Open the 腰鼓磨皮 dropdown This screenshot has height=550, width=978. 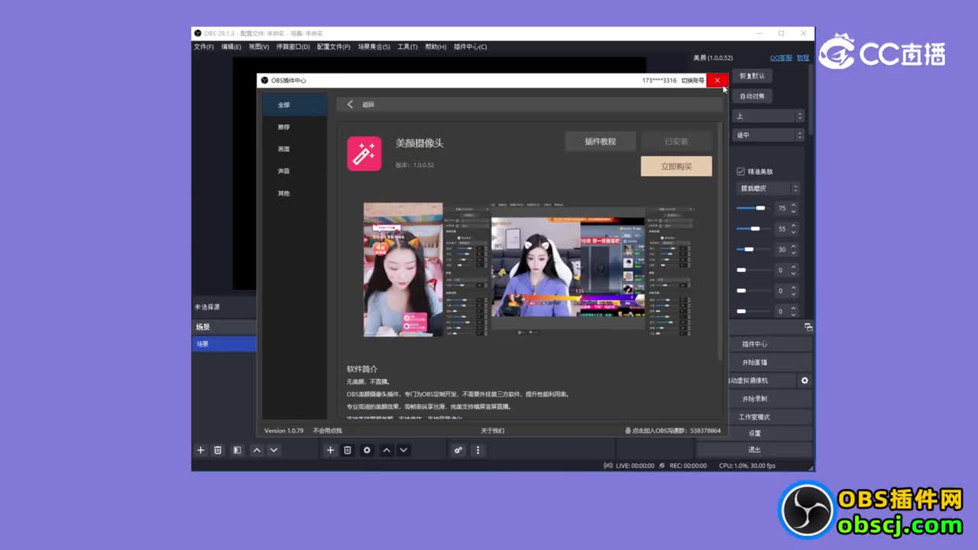coord(768,188)
